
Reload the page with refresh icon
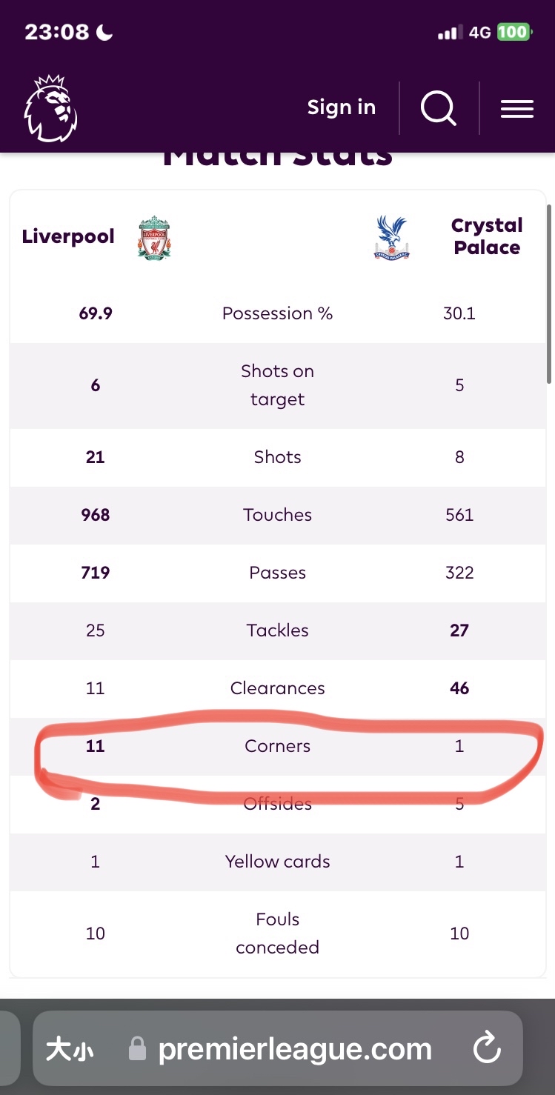487,1048
